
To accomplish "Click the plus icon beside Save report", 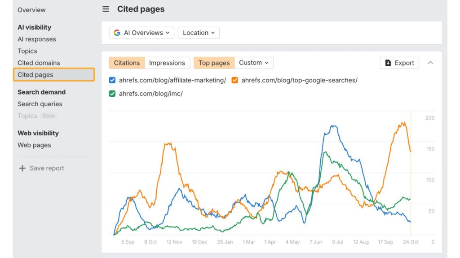I will (x=22, y=168).
